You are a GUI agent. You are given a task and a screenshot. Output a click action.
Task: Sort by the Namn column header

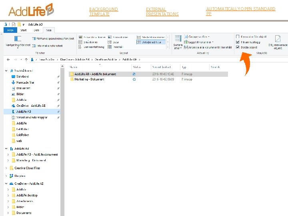(100, 67)
